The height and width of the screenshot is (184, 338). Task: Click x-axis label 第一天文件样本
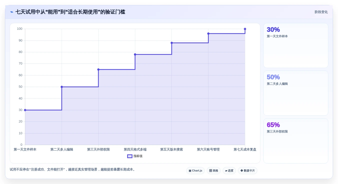click(x=25, y=149)
